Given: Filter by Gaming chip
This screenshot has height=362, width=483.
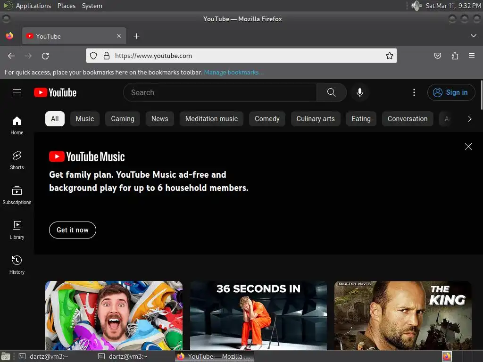Looking at the screenshot, I should pos(123,119).
